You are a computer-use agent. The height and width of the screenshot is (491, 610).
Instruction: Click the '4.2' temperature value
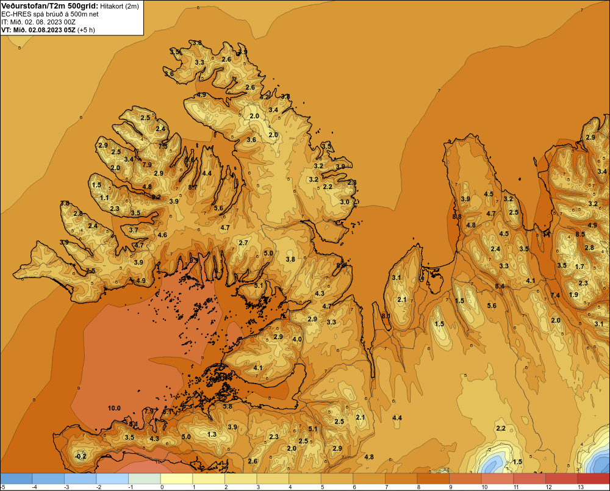[265, 97]
